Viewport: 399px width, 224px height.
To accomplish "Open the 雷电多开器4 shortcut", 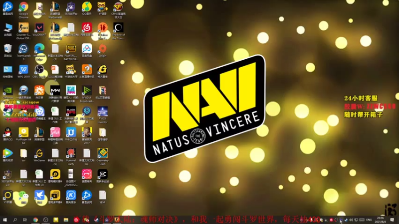I will 55,197.
